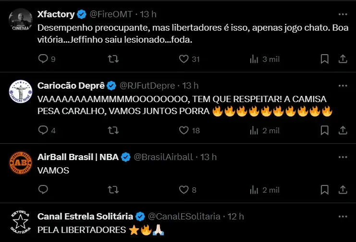
Task: Retweet the Xfactory post
Action: tap(113, 59)
